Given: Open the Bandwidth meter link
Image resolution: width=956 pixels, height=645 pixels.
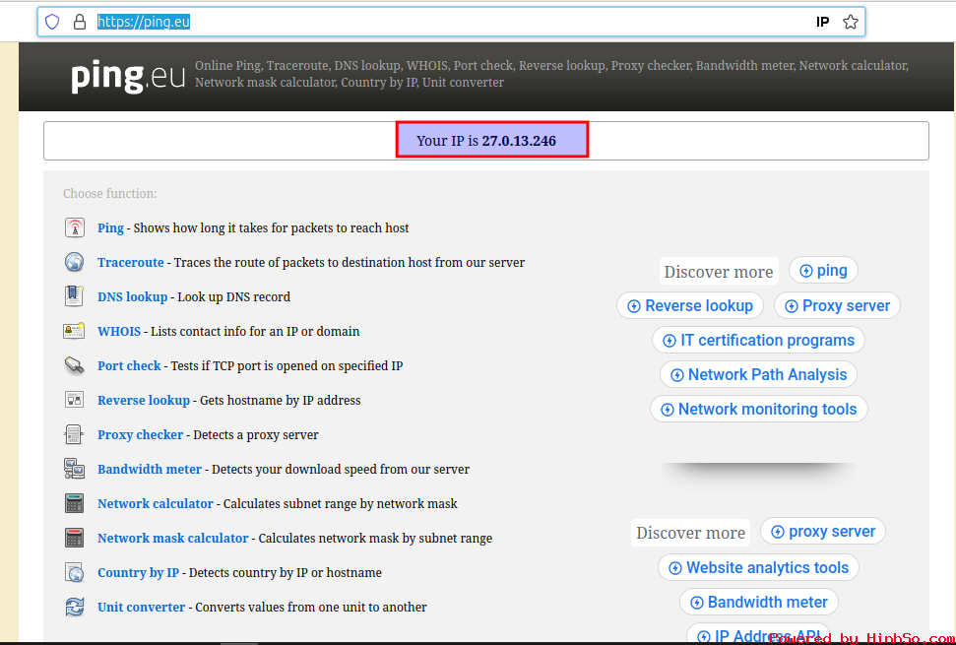Looking at the screenshot, I should point(150,470).
